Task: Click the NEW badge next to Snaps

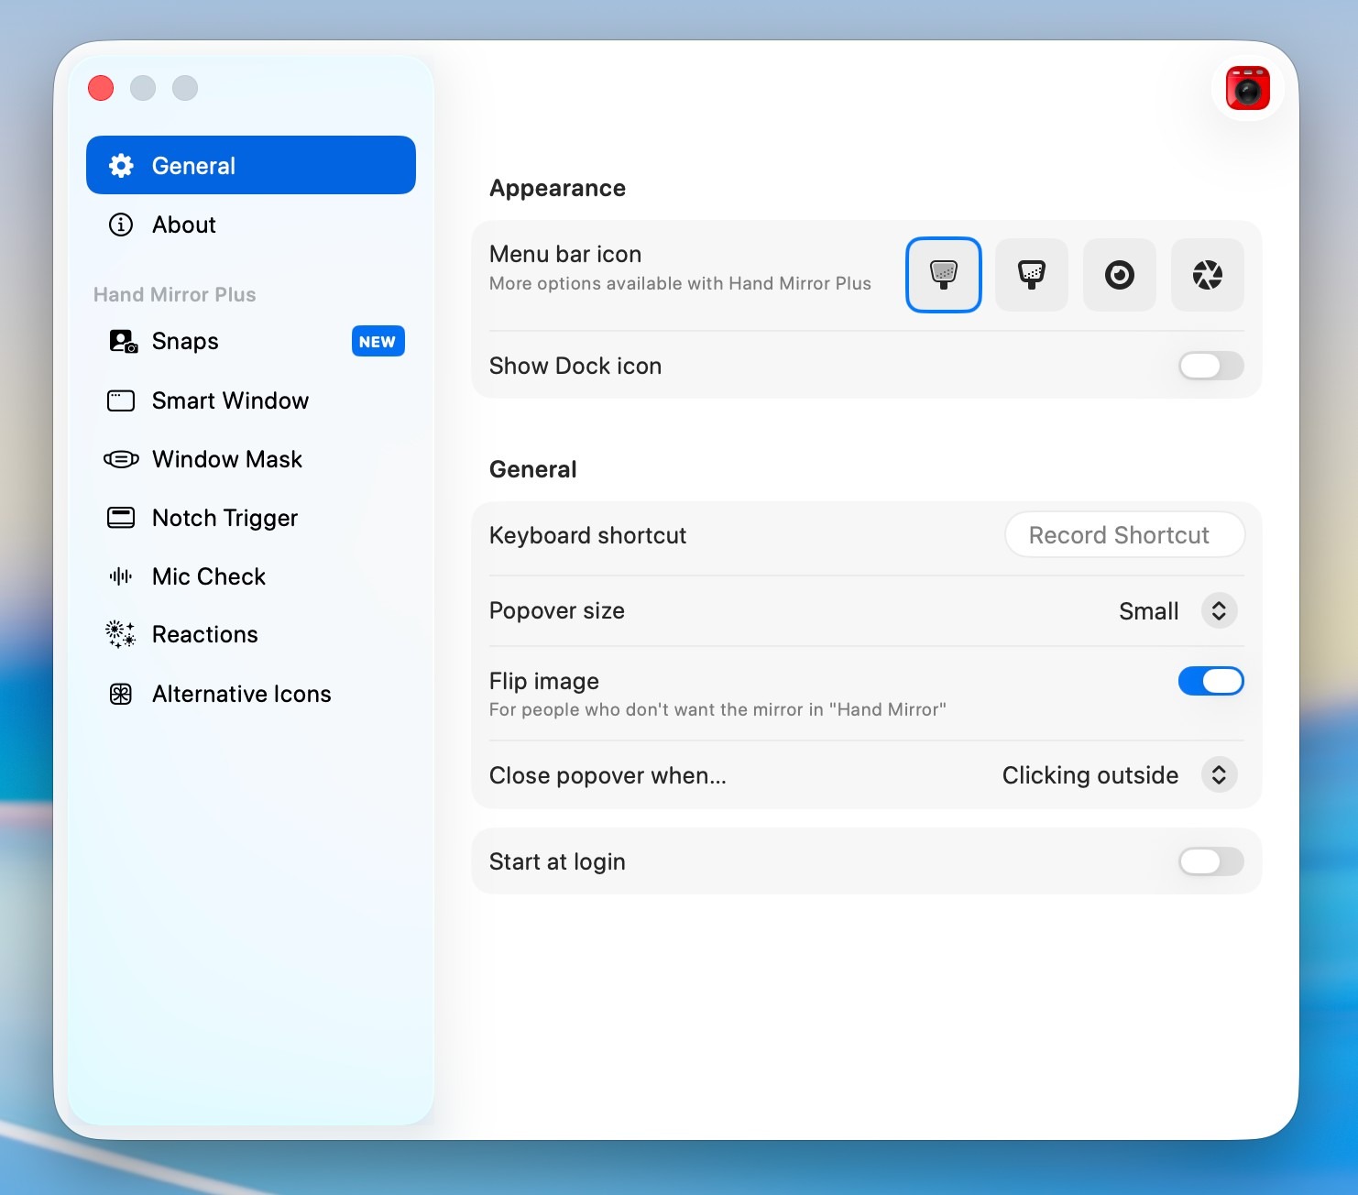Action: [x=378, y=342]
